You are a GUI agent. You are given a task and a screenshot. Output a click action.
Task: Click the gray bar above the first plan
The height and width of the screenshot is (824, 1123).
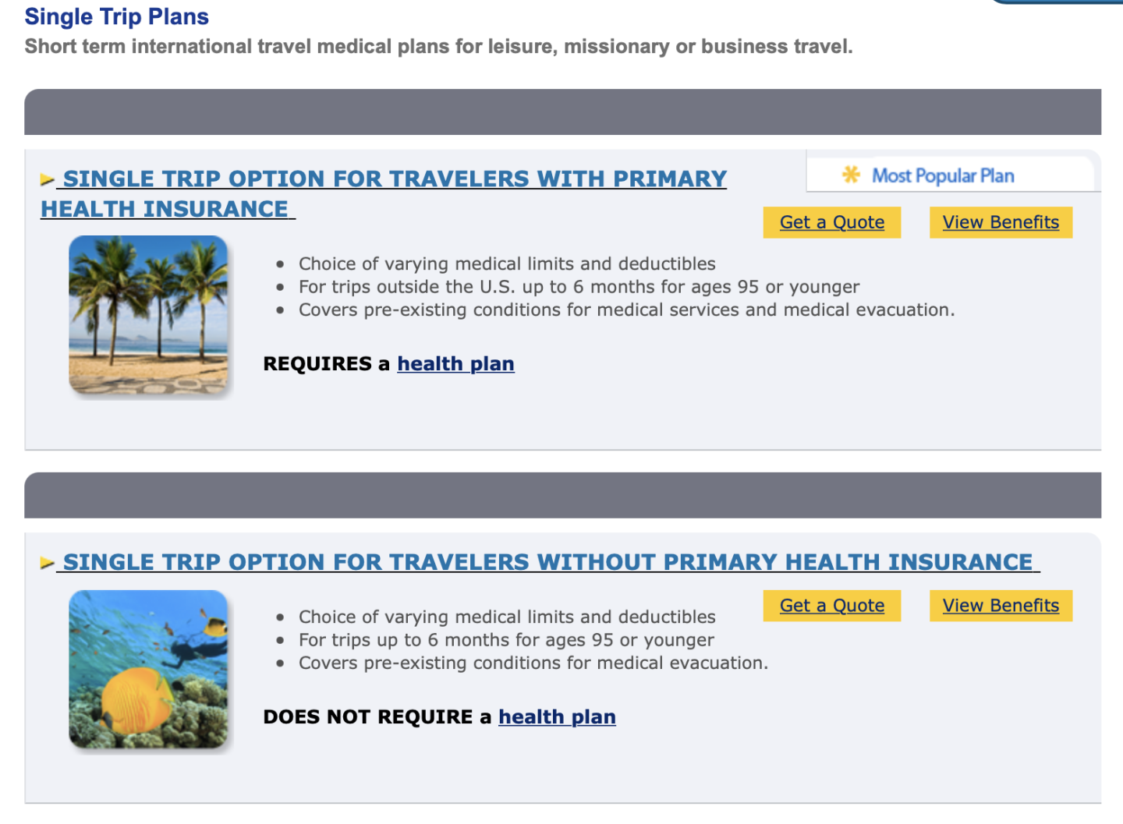coord(562,112)
